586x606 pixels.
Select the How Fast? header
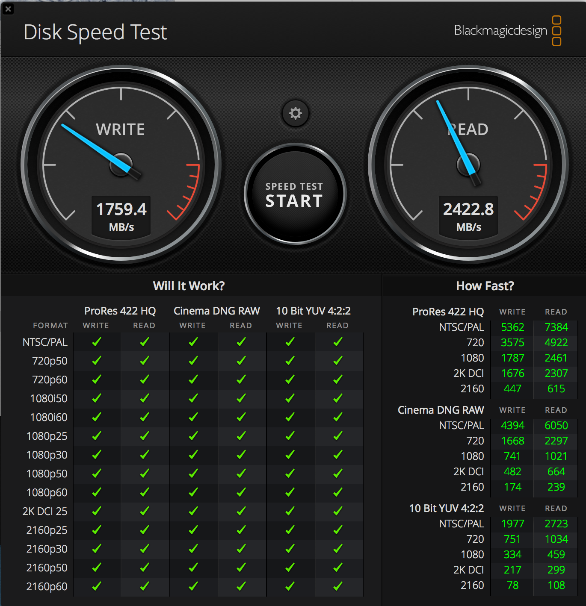485,286
